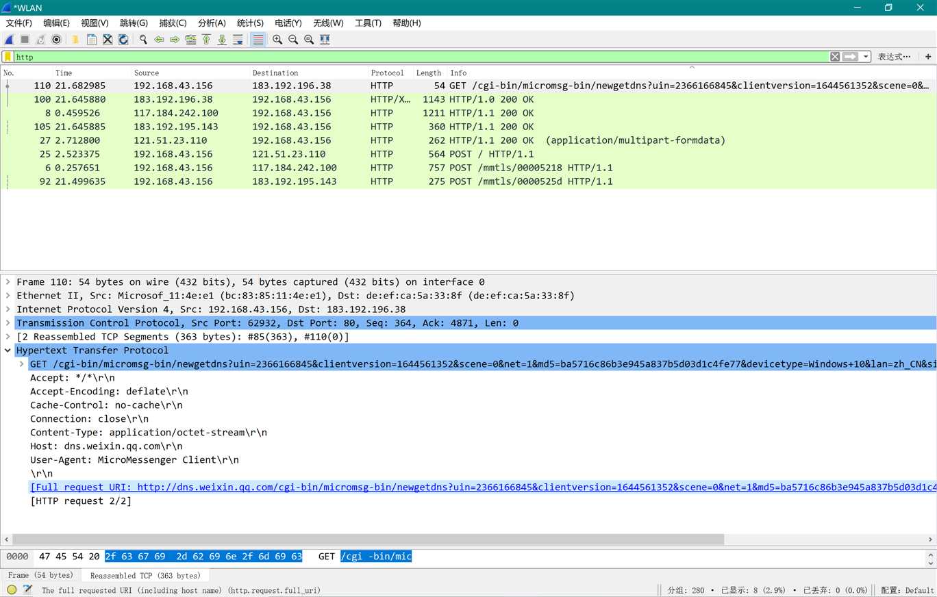Reload the capture file icon
937x597 pixels.
[123, 40]
